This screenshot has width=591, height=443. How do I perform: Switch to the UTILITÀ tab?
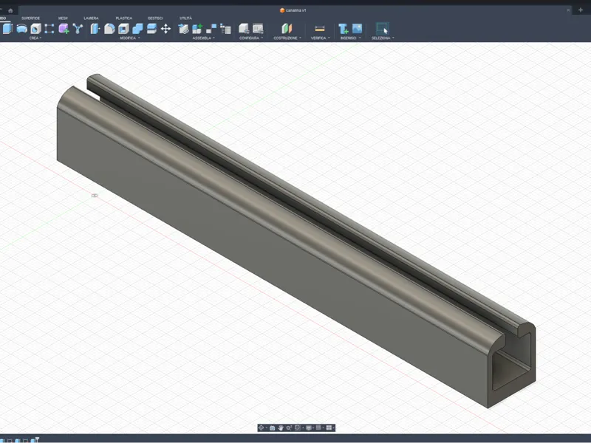(186, 18)
